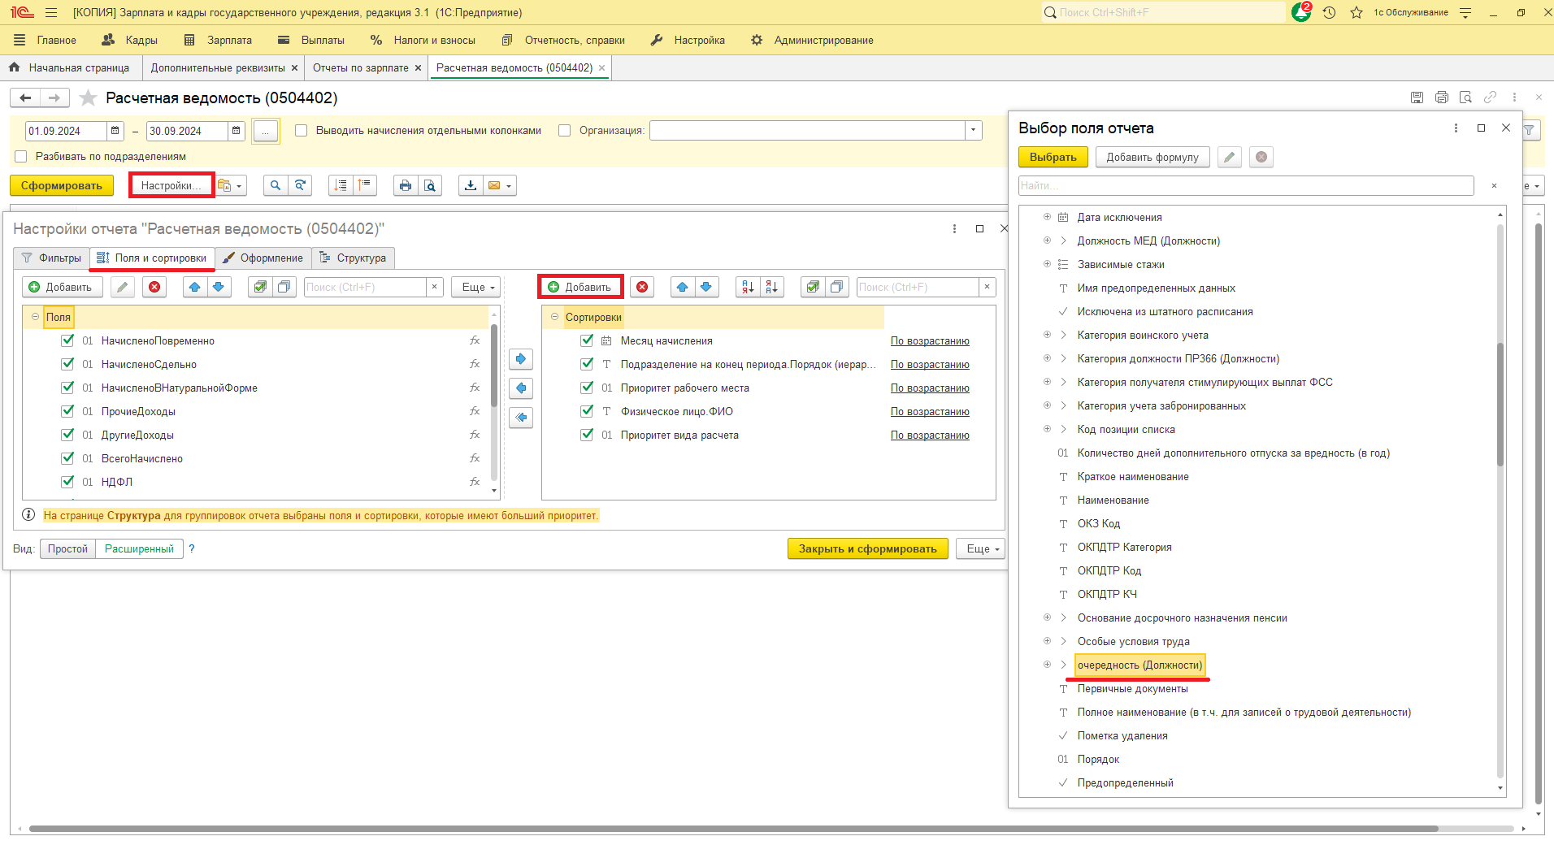This screenshot has height=845, width=1554.
Task: Open the favorites star in the title bar
Action: [1356, 13]
